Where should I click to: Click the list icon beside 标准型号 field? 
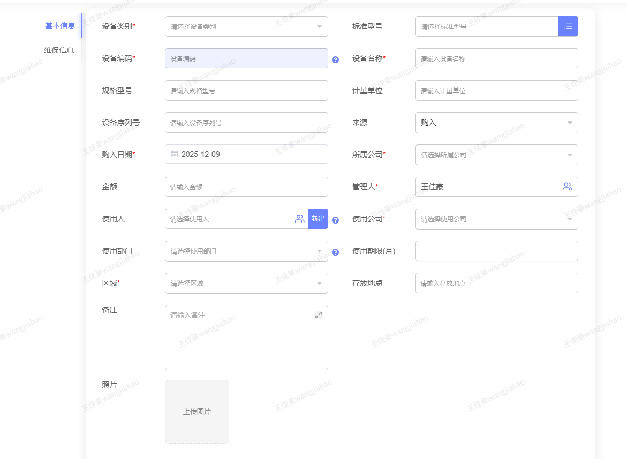(x=568, y=26)
